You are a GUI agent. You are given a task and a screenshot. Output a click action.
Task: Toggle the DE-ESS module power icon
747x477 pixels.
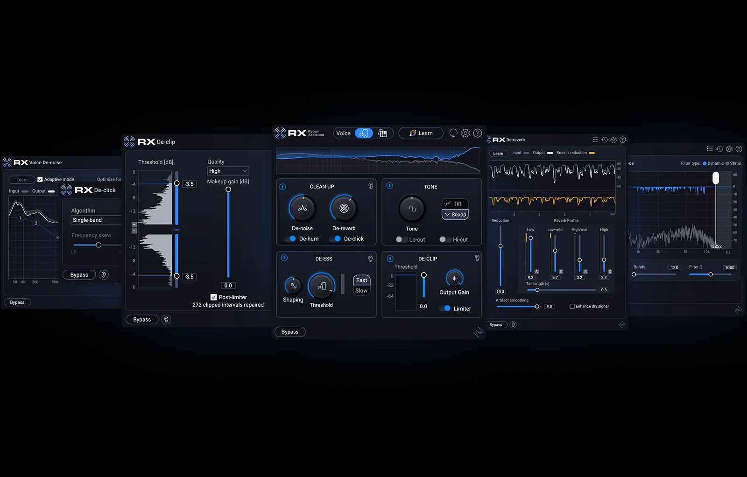tap(284, 258)
